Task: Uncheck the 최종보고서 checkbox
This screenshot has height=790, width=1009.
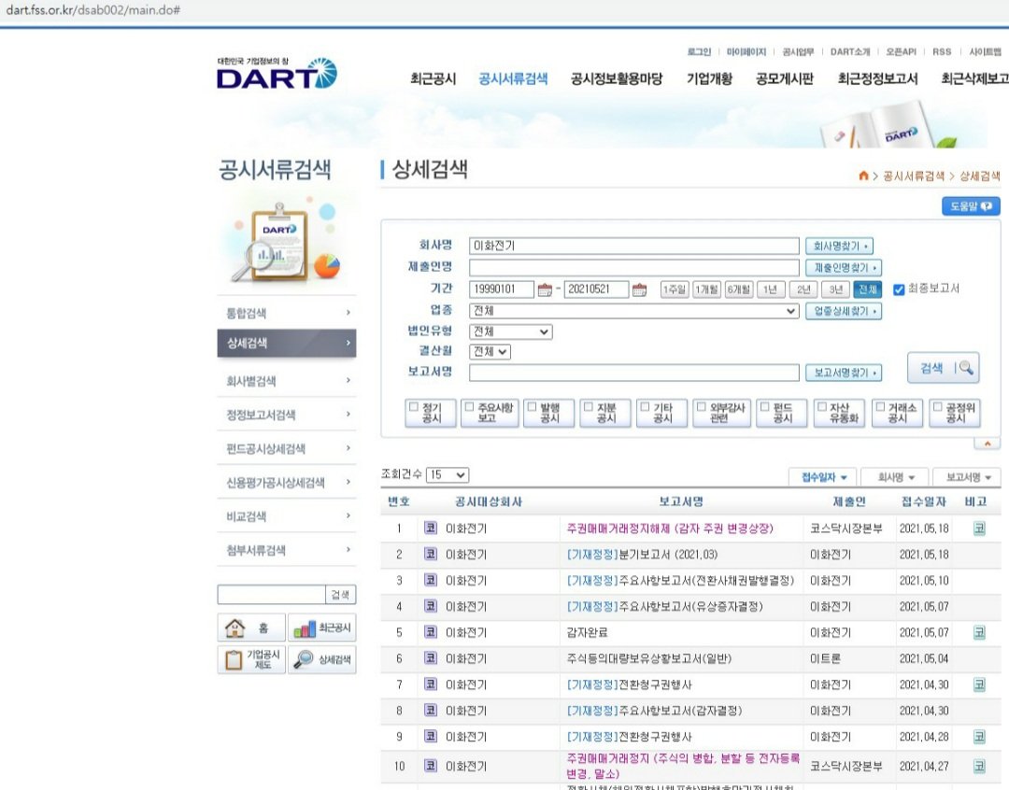Action: tap(899, 289)
